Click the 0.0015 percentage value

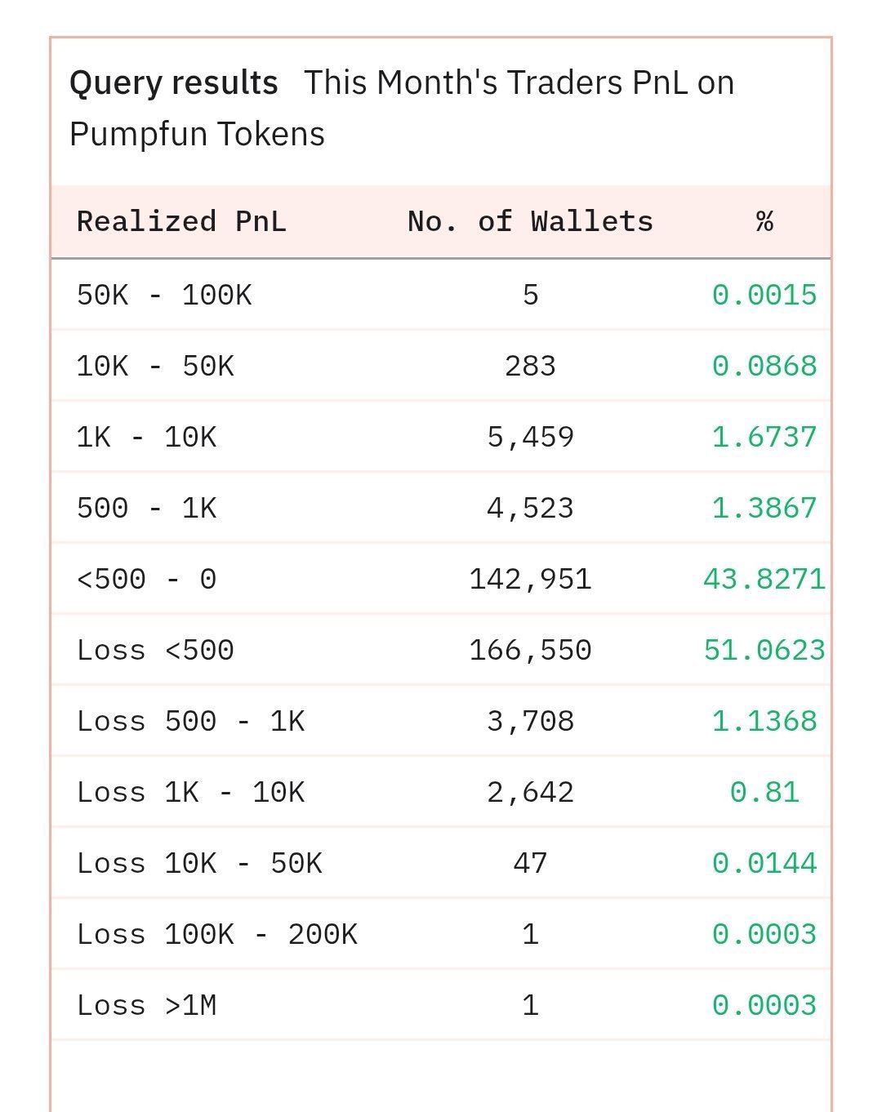(764, 295)
